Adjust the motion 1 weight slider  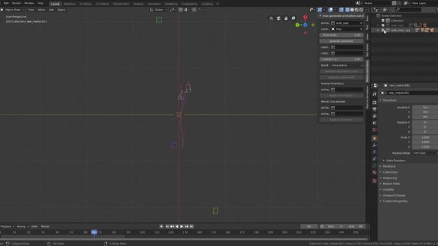[x=341, y=59]
